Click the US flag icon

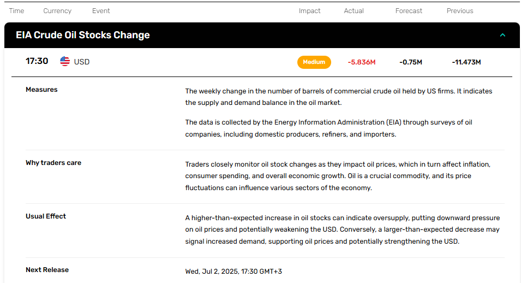(x=65, y=61)
